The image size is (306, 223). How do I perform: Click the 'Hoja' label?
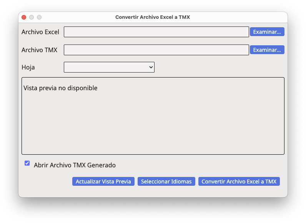tap(28, 67)
